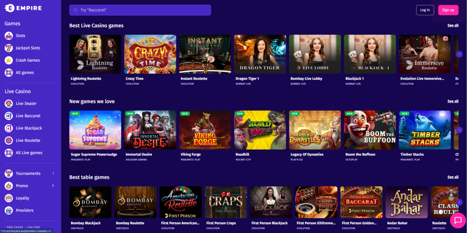
Task: See all Best Live Casino games
Action: point(453,25)
